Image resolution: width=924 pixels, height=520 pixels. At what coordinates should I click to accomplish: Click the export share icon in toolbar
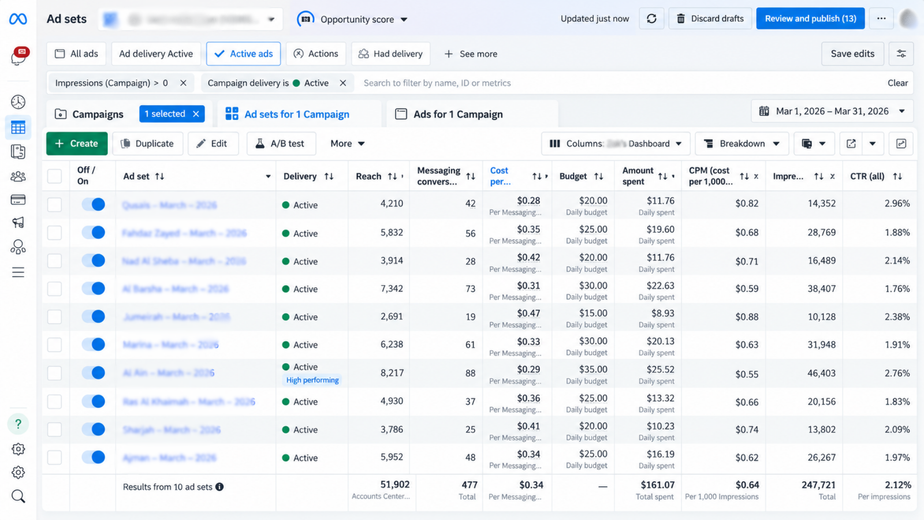pos(851,143)
